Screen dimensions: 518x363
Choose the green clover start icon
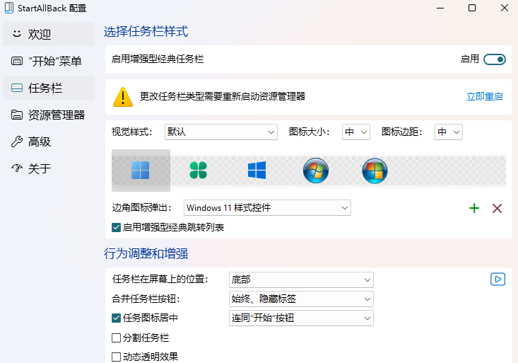(x=198, y=171)
